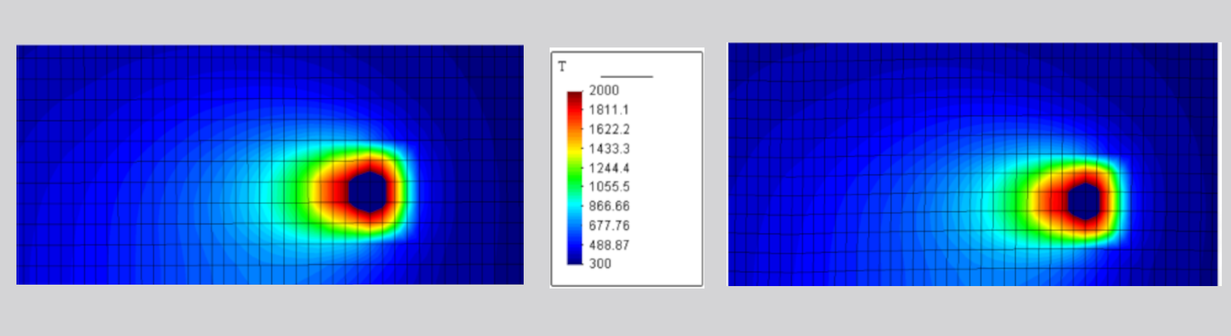
Task: Pick the dark red top of color bar
Action: (x=575, y=95)
